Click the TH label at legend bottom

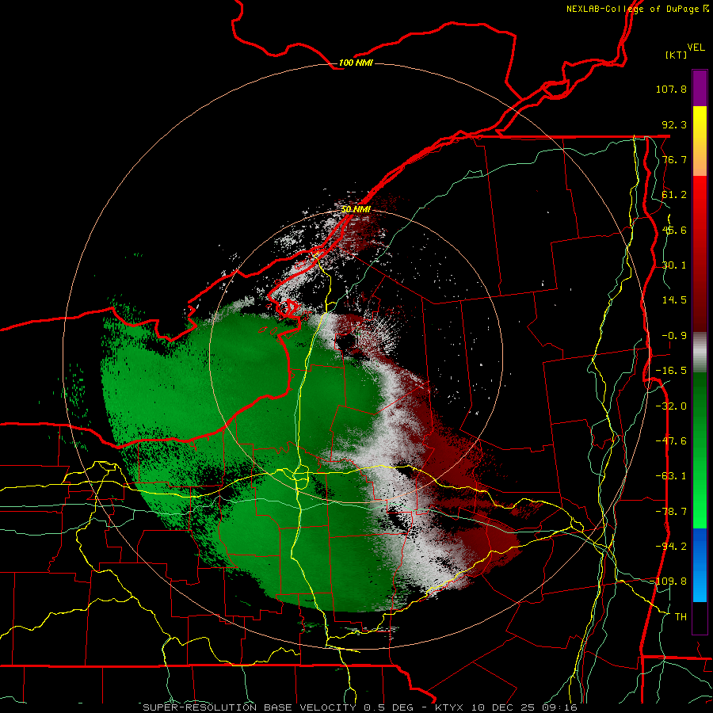[681, 616]
